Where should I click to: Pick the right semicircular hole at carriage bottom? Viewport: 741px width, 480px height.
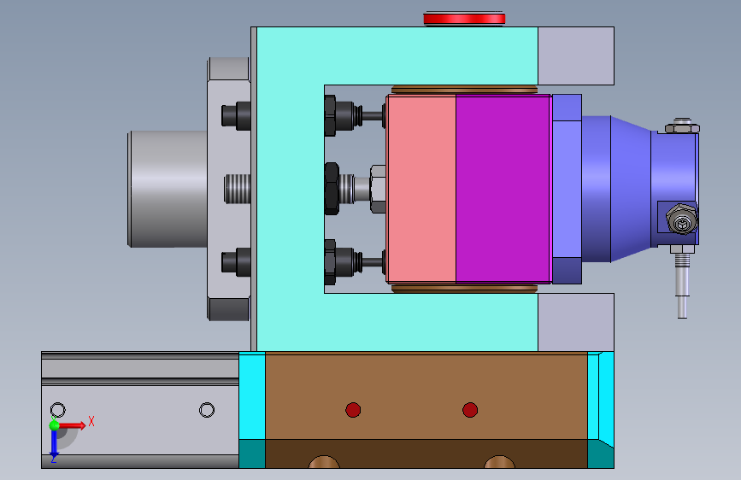pos(499,462)
